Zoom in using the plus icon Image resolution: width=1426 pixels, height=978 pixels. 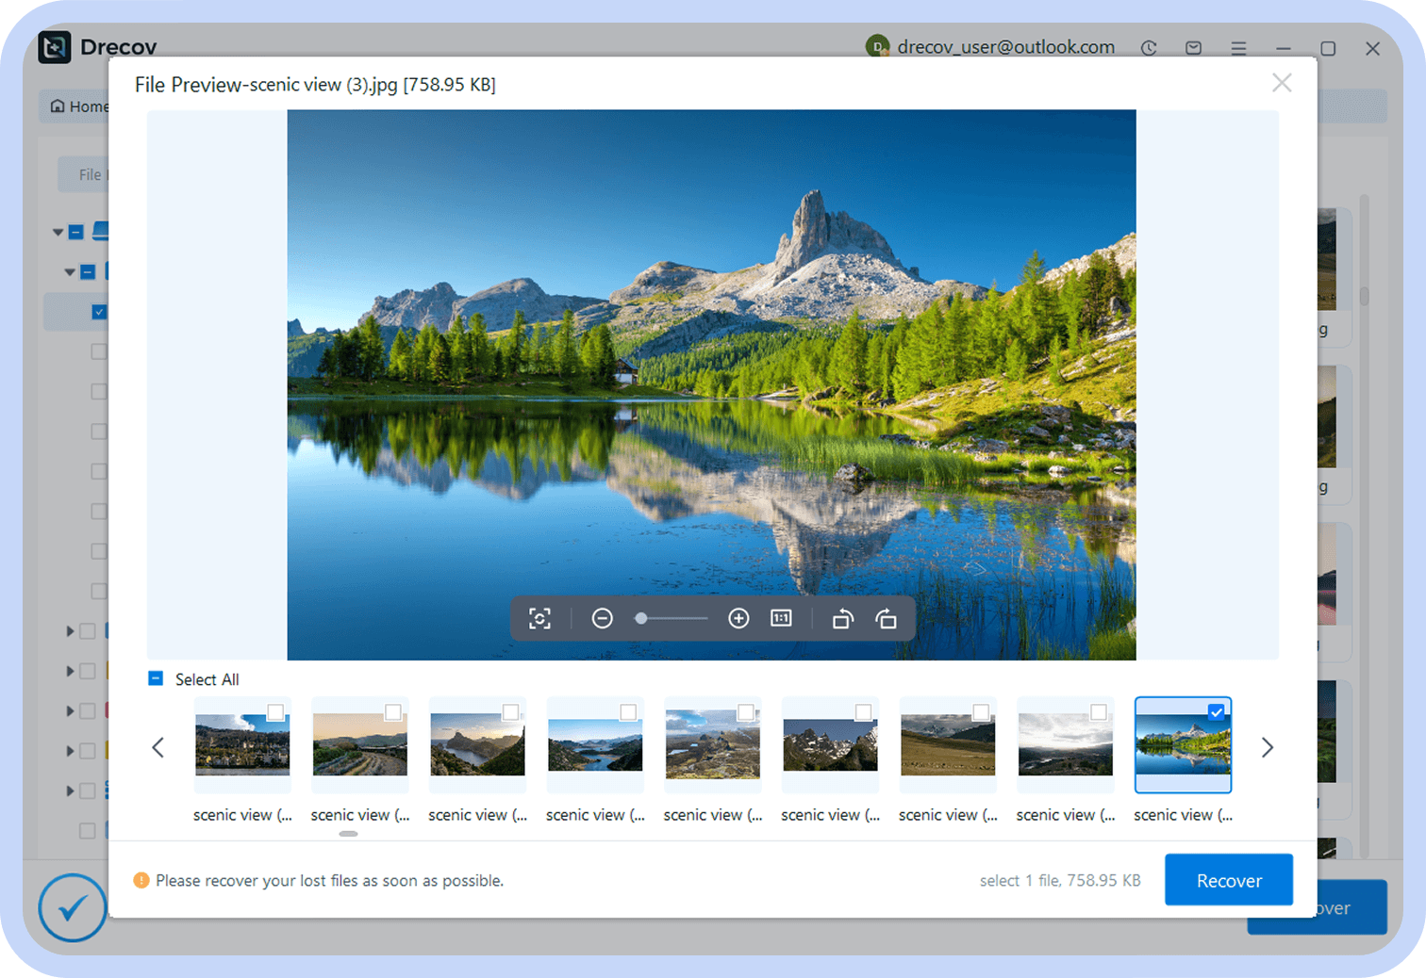click(738, 619)
